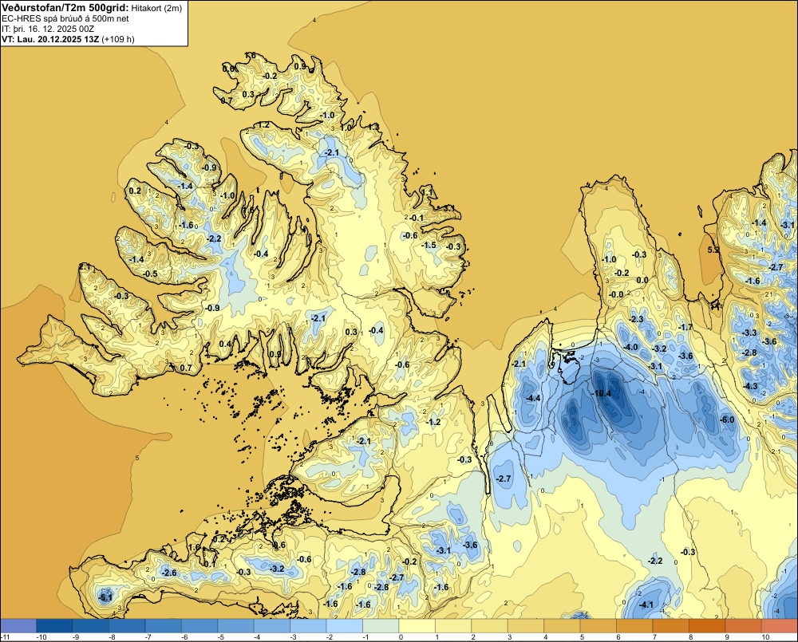
Task: Click the -0.1 temperature label
Action: tap(417, 218)
